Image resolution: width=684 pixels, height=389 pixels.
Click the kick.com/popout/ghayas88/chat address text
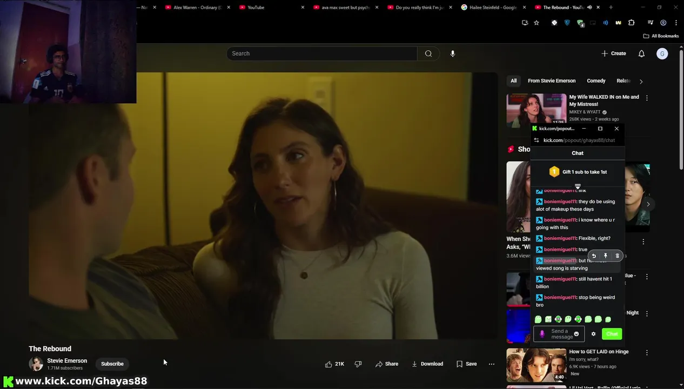(x=579, y=140)
